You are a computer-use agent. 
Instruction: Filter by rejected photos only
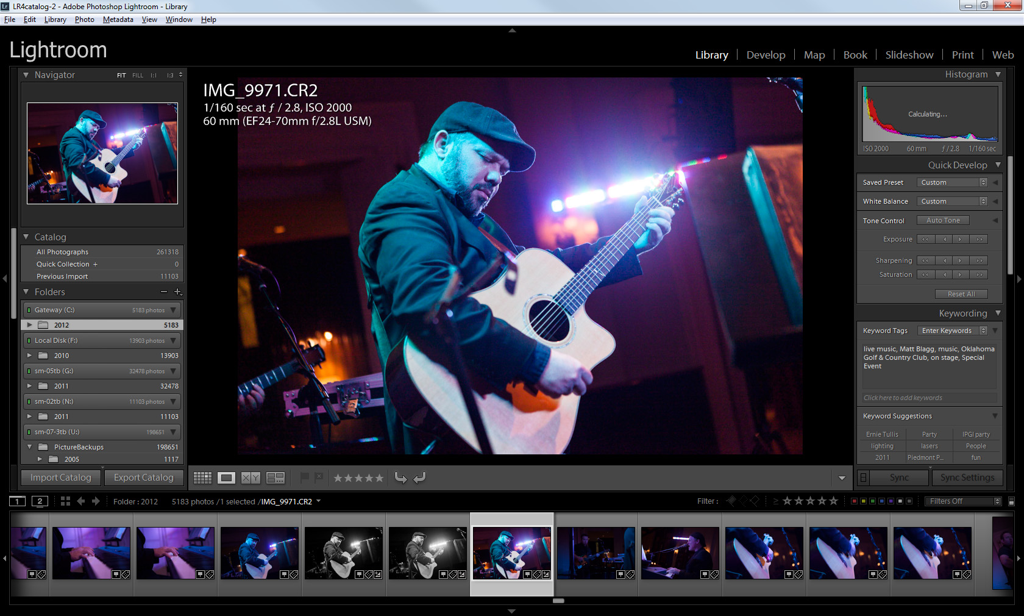[755, 501]
